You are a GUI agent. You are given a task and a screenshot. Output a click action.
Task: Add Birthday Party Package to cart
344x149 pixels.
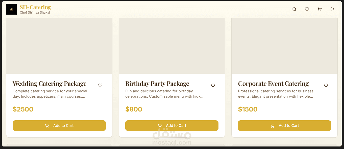172,126
